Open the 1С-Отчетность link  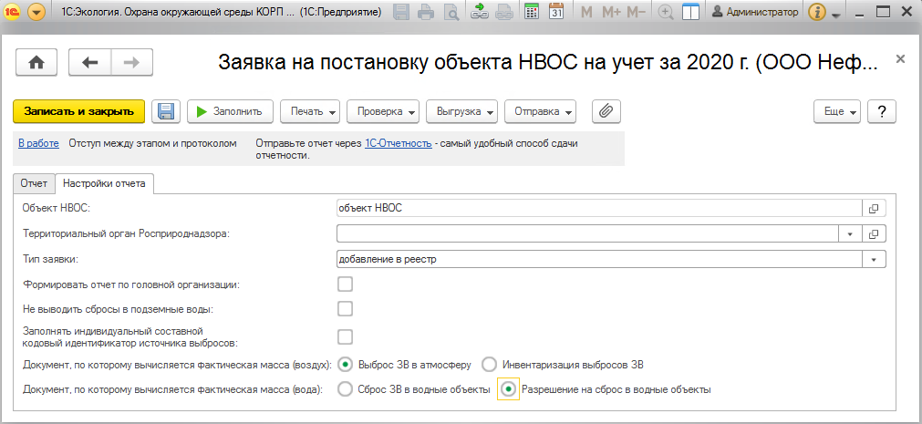pos(399,143)
